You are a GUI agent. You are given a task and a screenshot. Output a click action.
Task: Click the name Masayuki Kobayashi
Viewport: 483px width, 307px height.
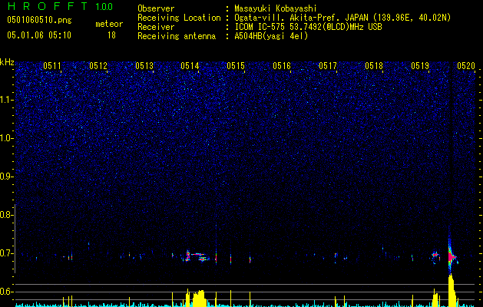click(x=276, y=8)
